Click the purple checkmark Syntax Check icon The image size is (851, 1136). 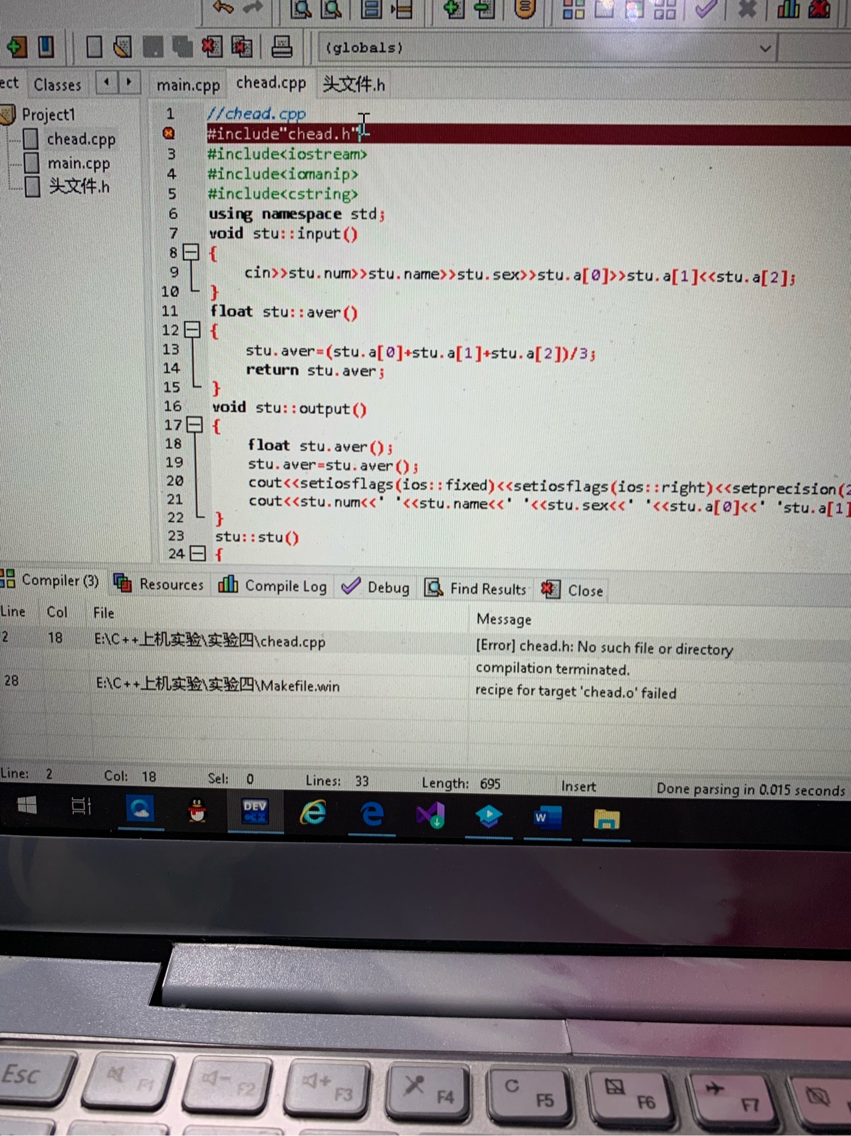point(705,9)
